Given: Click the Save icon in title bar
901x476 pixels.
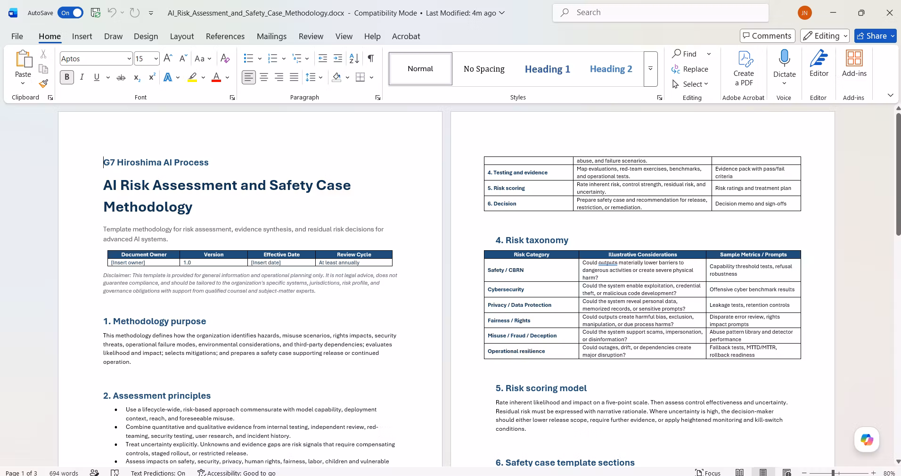Looking at the screenshot, I should click(x=96, y=13).
